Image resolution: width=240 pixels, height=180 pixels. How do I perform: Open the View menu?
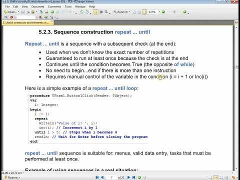tap(24, 6)
